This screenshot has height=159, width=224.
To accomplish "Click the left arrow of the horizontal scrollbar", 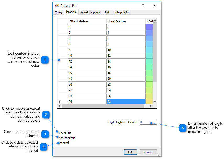I will click(x=59, y=106).
